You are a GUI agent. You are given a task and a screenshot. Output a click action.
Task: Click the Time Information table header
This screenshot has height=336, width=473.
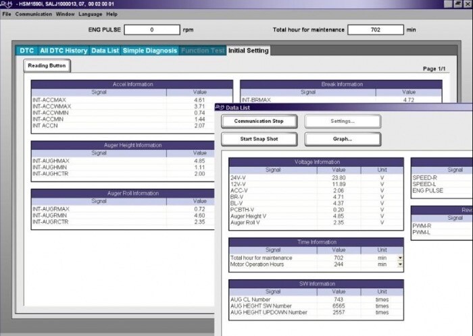[316, 242]
